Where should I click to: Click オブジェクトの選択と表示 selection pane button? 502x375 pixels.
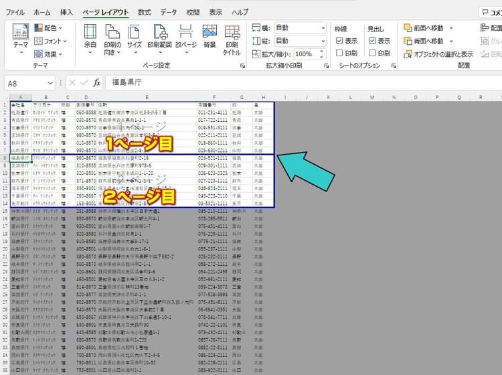[x=438, y=54]
